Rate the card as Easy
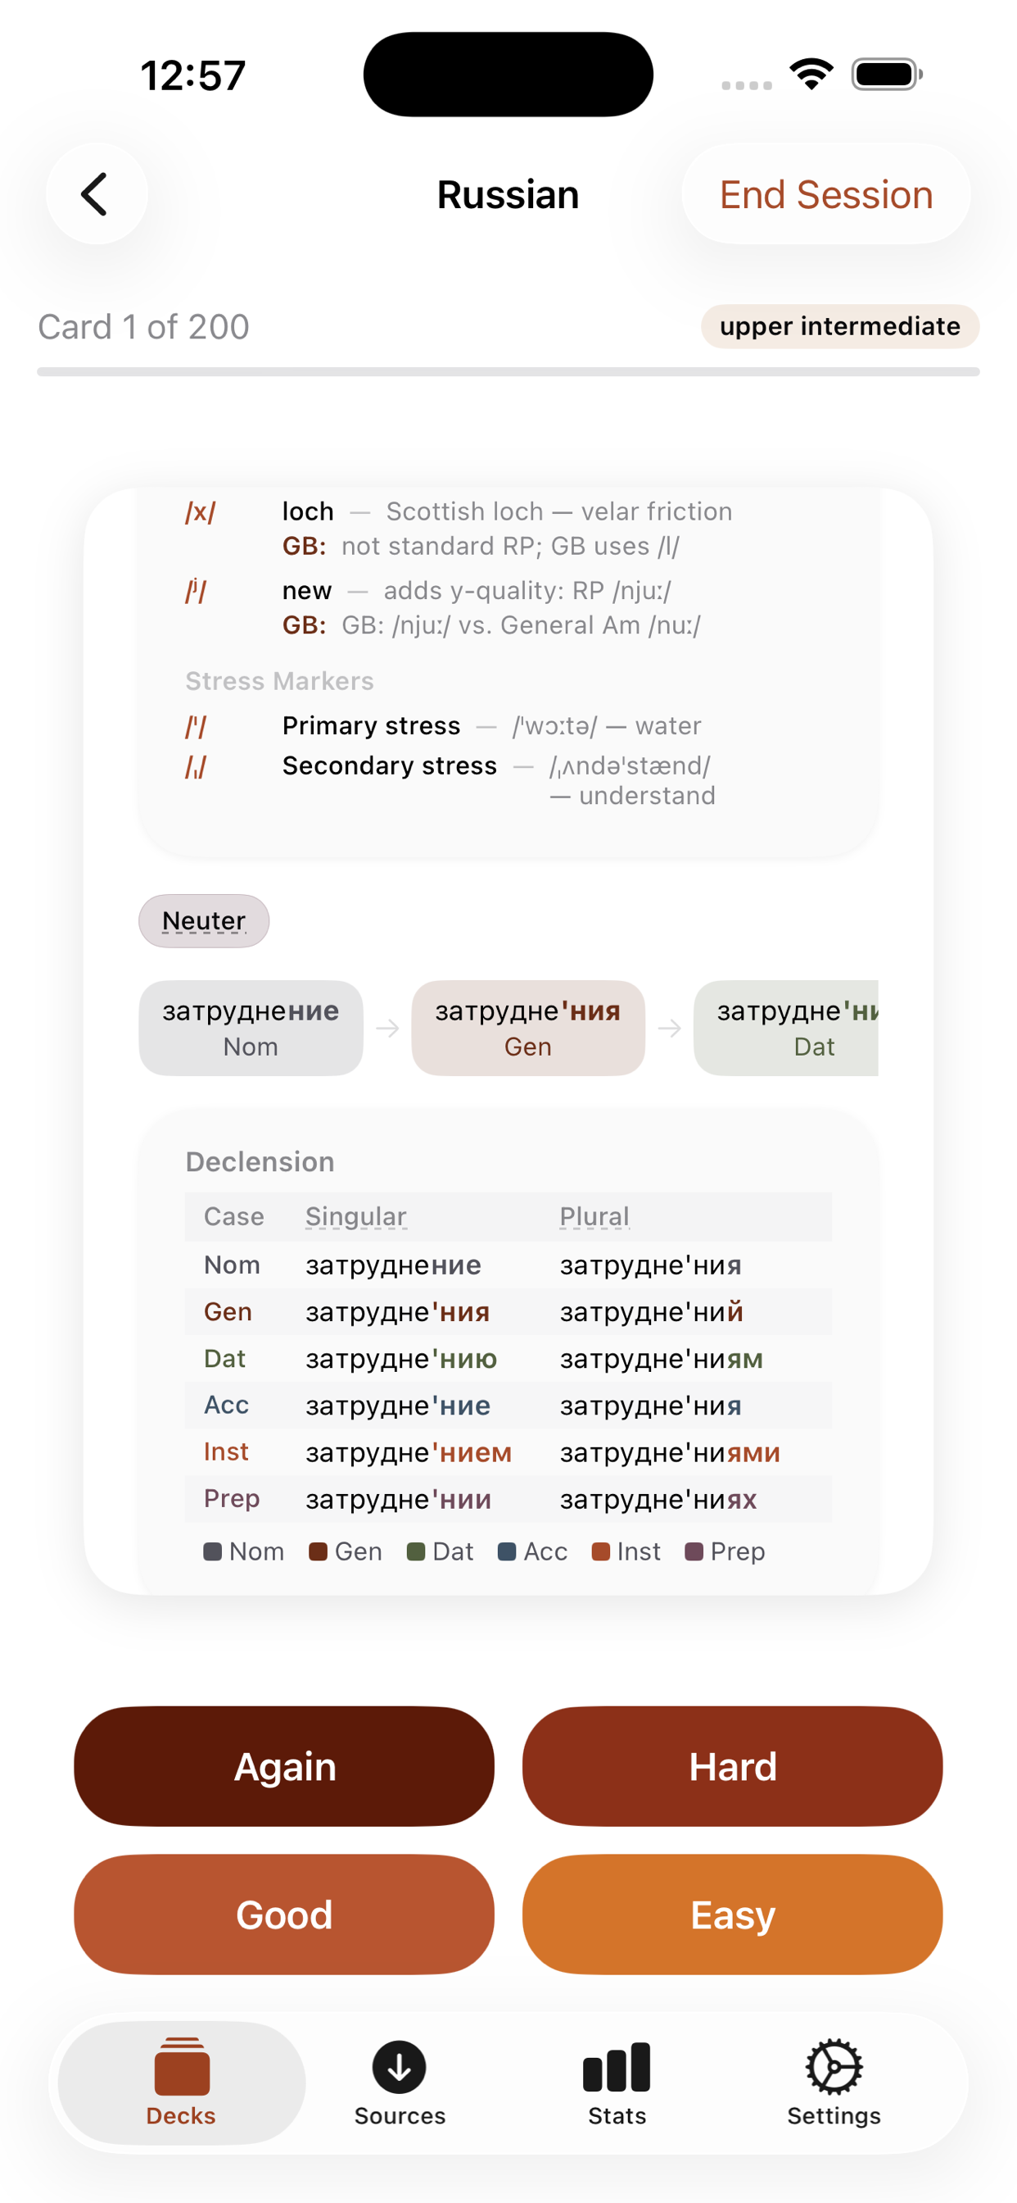Image resolution: width=1017 pixels, height=2203 pixels. (x=732, y=1915)
